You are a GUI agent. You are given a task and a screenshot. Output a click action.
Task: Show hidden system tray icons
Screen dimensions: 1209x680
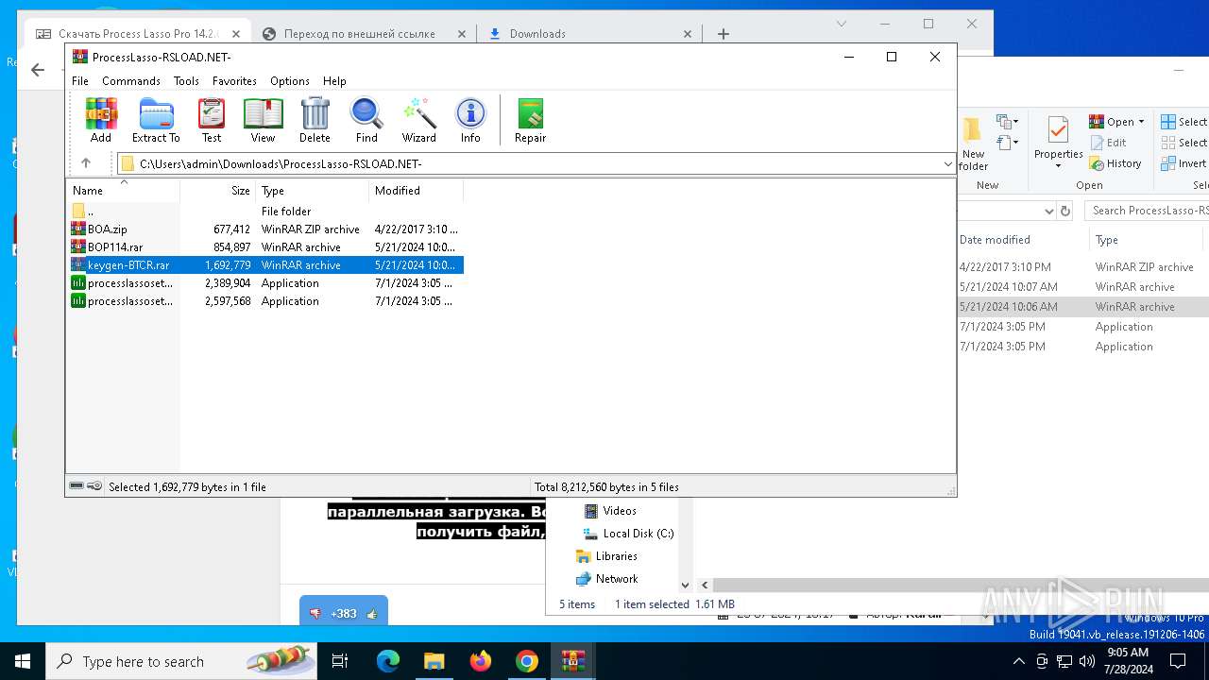click(1020, 661)
